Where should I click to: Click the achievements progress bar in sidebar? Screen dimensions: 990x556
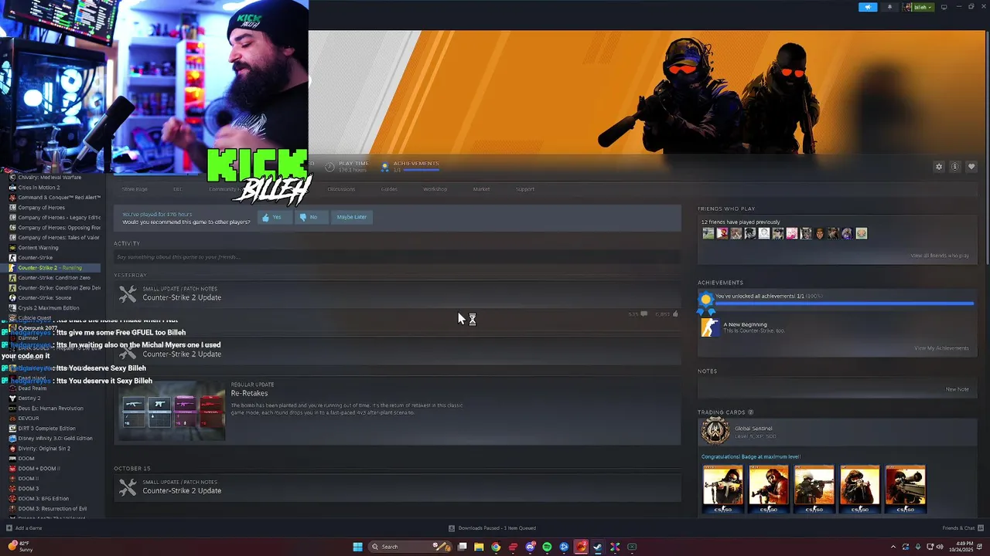[x=845, y=303]
